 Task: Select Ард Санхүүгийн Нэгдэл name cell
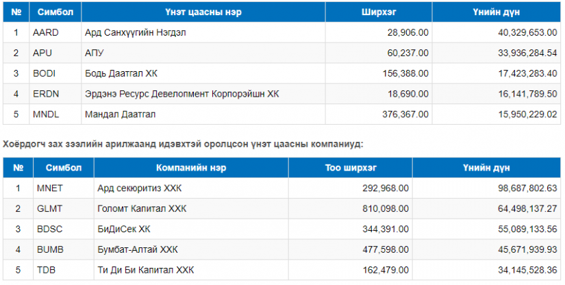click(203, 32)
